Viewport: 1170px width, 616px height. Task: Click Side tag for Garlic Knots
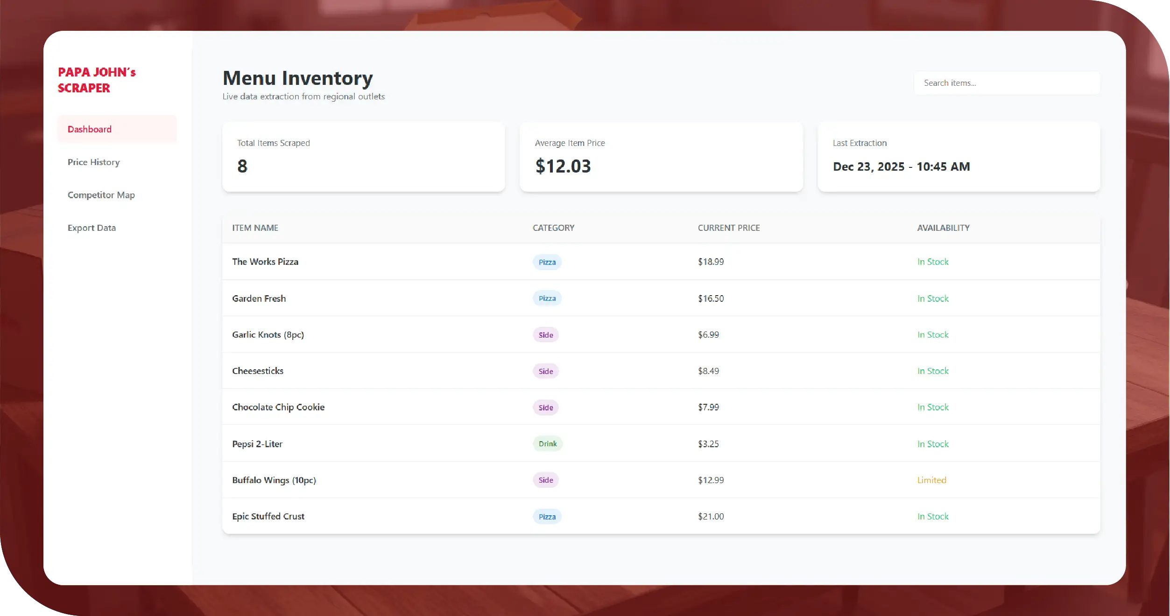point(545,335)
